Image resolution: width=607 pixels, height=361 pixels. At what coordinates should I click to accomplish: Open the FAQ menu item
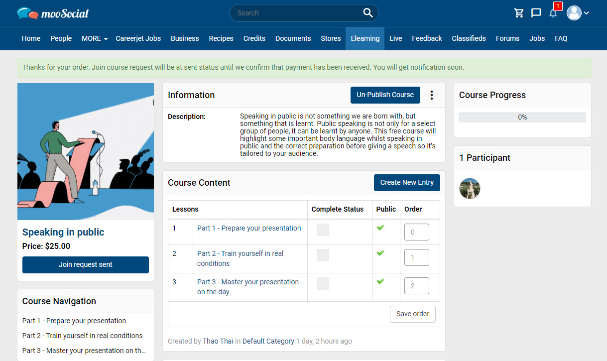[x=561, y=38]
